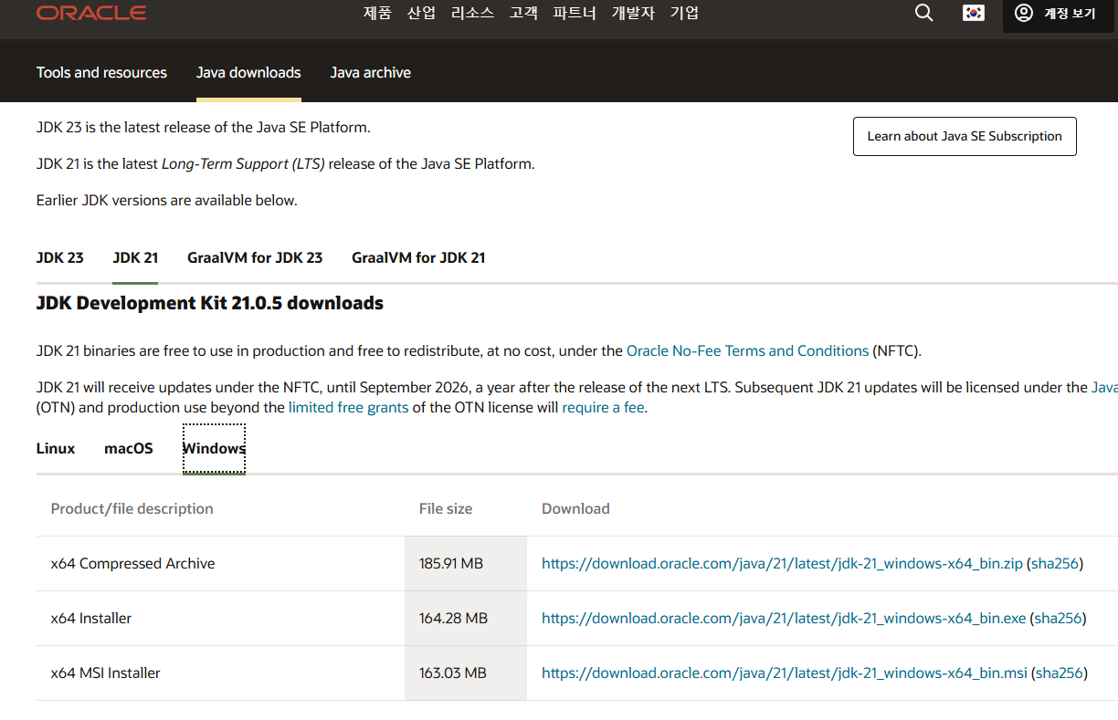
Task: Open sha256 link for exe installer
Action: 1059,618
